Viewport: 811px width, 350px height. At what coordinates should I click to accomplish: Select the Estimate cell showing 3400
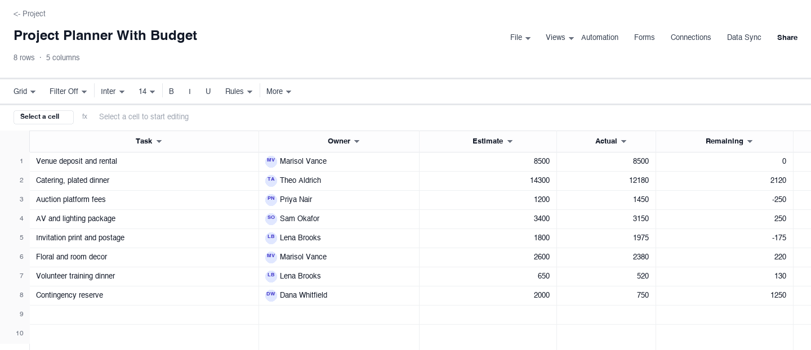pos(488,219)
